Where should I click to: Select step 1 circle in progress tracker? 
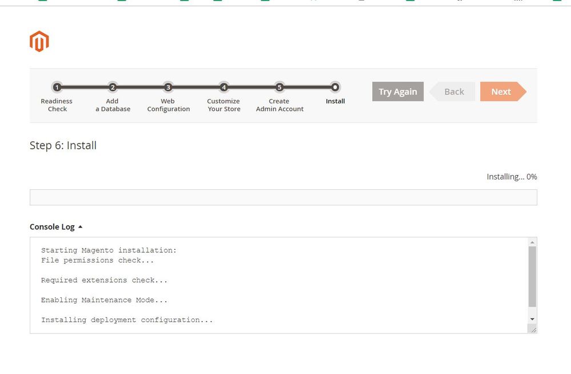click(57, 87)
